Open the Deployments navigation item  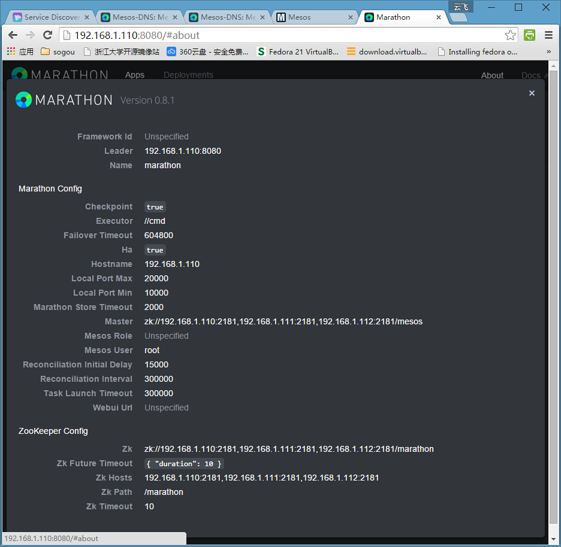188,75
